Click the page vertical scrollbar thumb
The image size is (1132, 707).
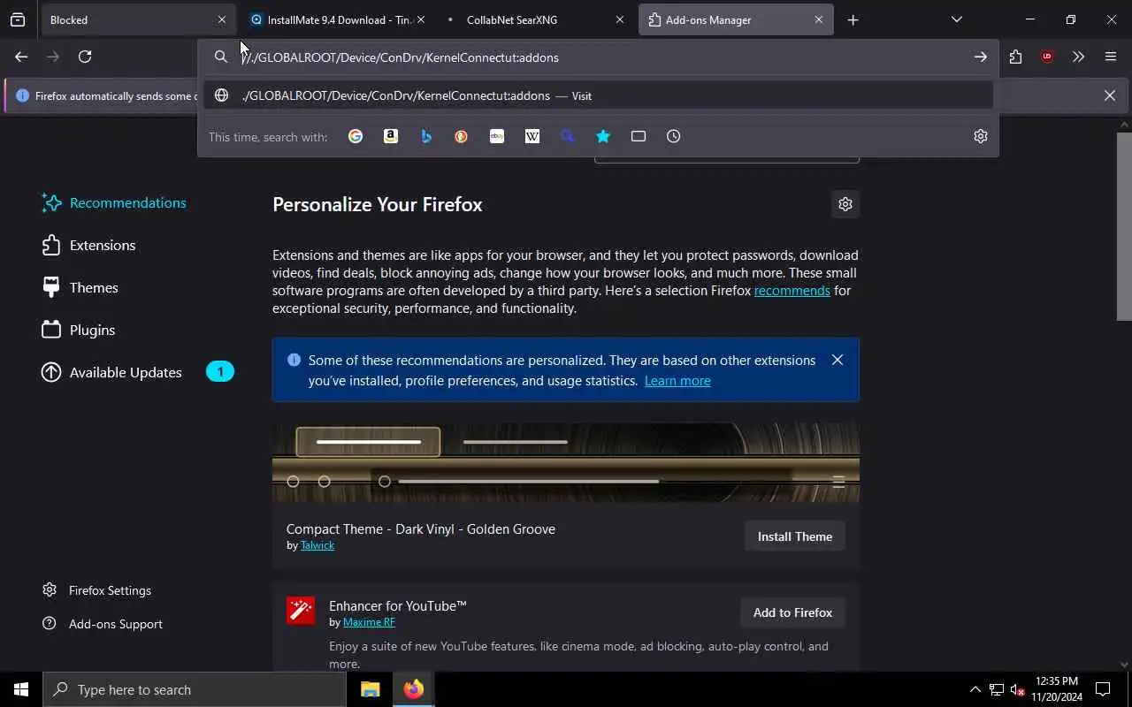[x=1124, y=225]
